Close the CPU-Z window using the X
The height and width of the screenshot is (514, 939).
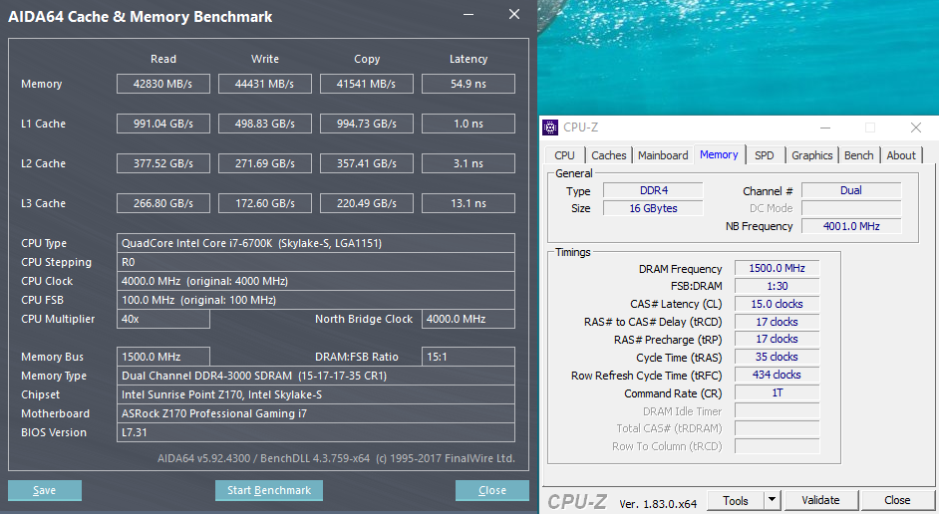[x=916, y=128]
